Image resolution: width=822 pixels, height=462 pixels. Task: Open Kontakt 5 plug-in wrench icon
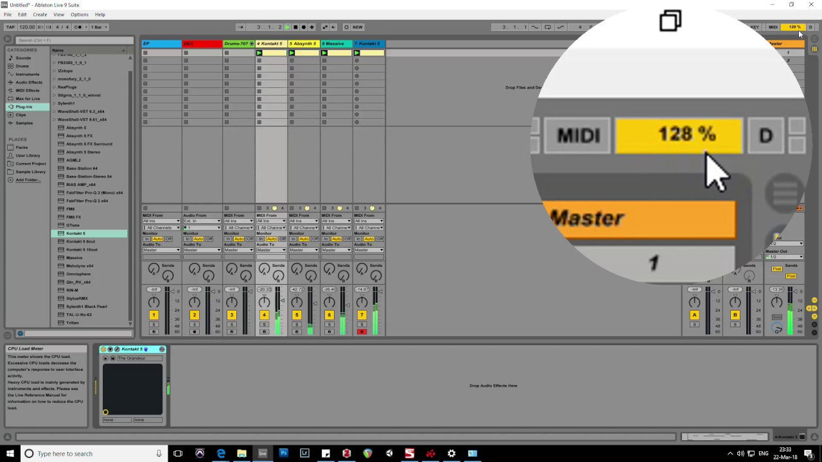117,349
